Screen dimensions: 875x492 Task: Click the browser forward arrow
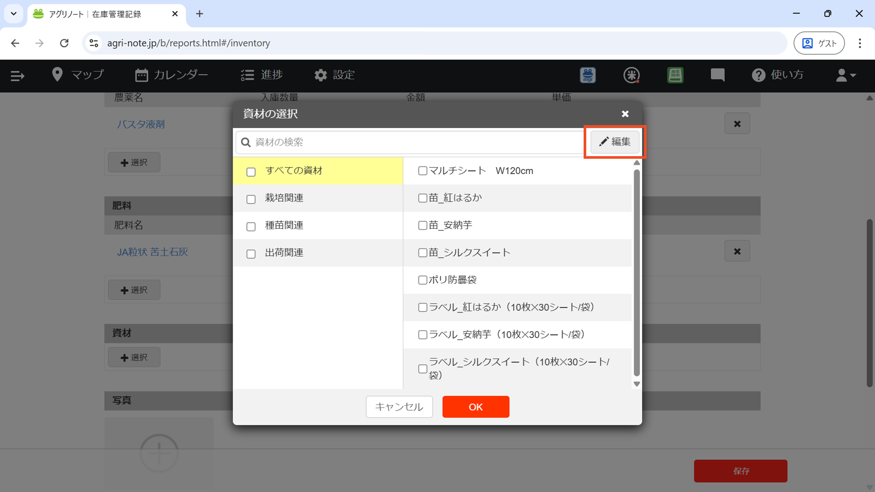(39, 43)
